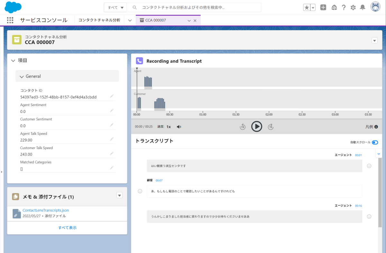Click the transcript scroll-down triangle button
386x253 pixels.
[x=379, y=154]
